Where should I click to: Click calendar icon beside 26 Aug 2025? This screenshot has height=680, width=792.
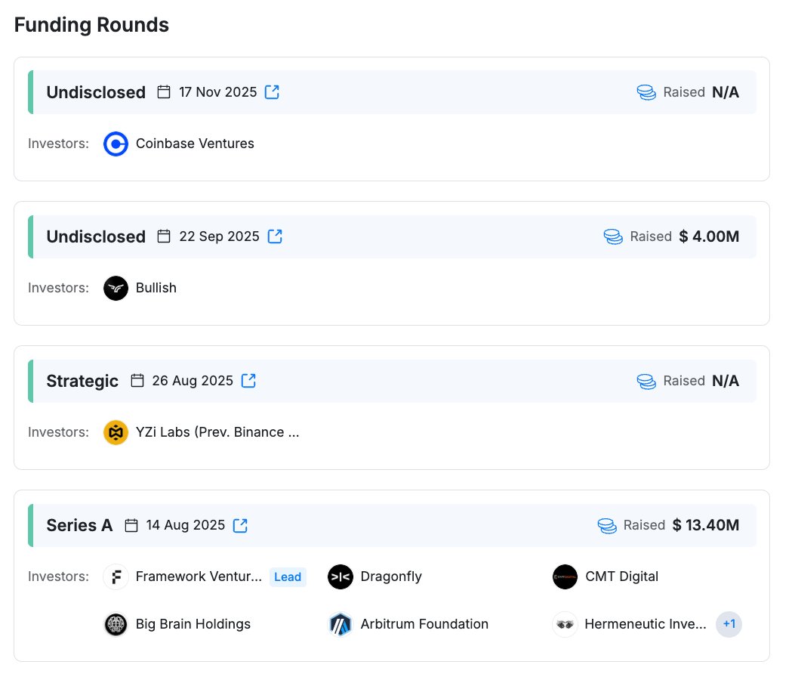tap(137, 381)
